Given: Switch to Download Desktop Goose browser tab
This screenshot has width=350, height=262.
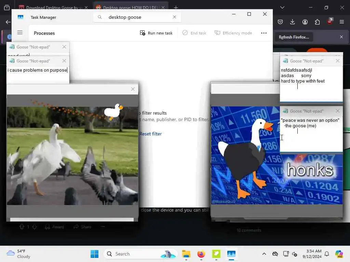Looking at the screenshot, I should tap(53, 8).
